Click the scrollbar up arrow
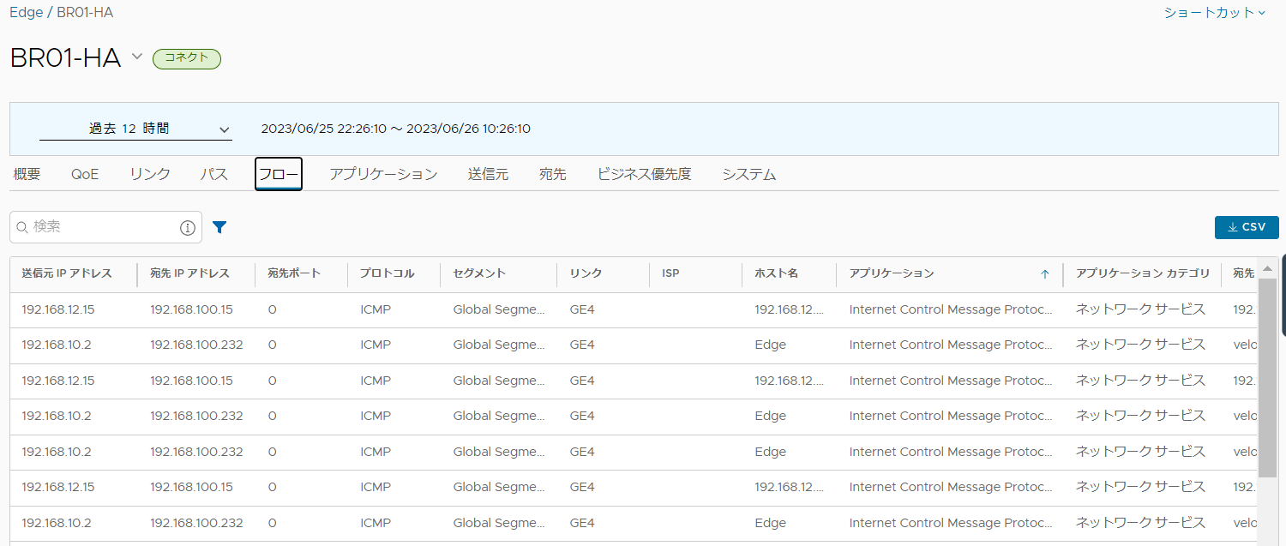 [x=1267, y=269]
